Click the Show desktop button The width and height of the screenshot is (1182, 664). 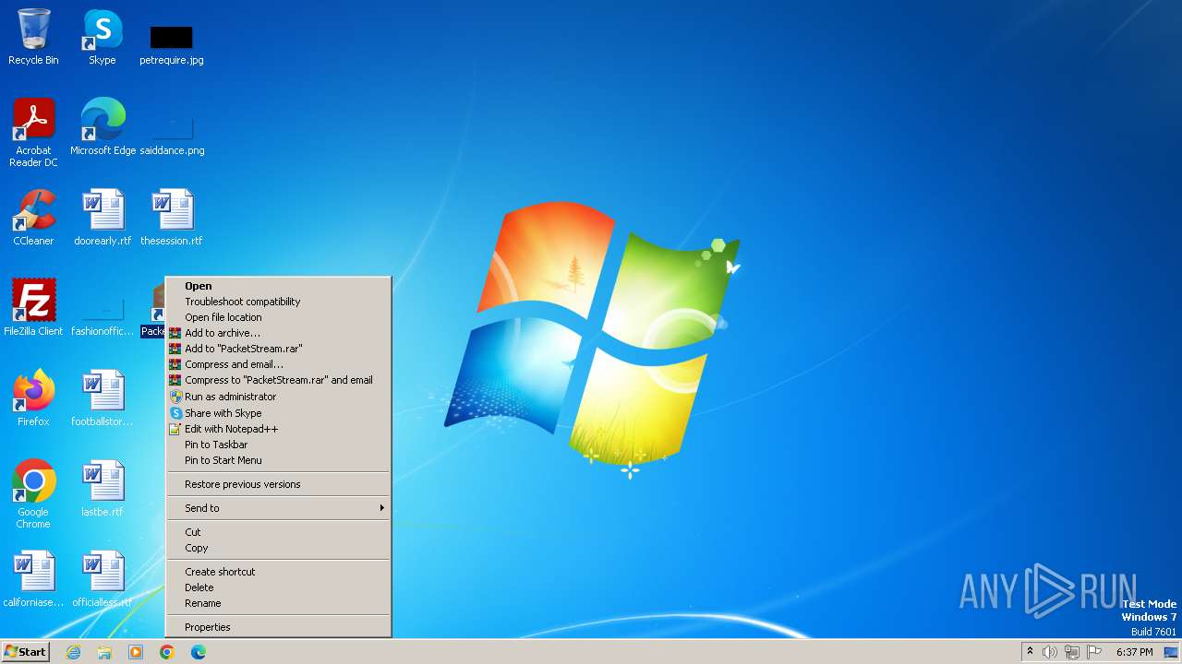tap(1171, 652)
